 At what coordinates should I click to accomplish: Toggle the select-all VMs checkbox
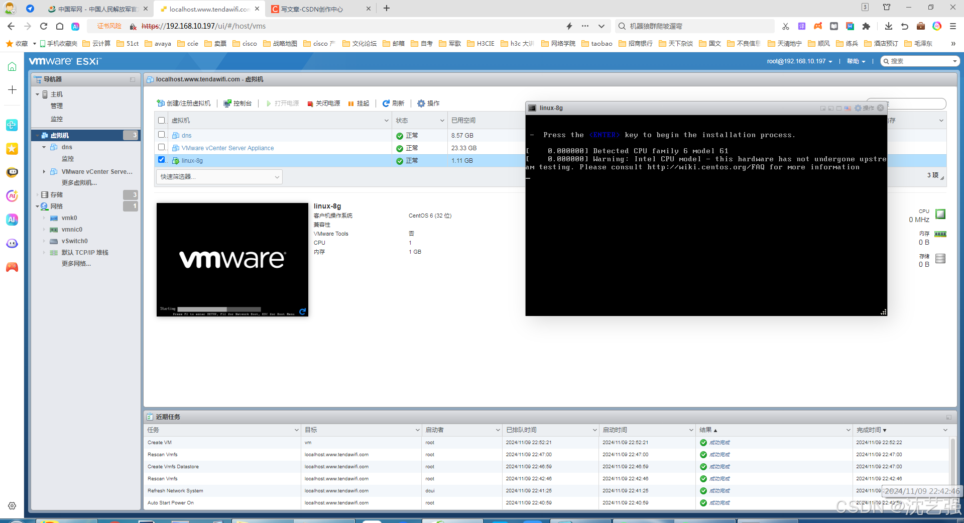click(161, 121)
